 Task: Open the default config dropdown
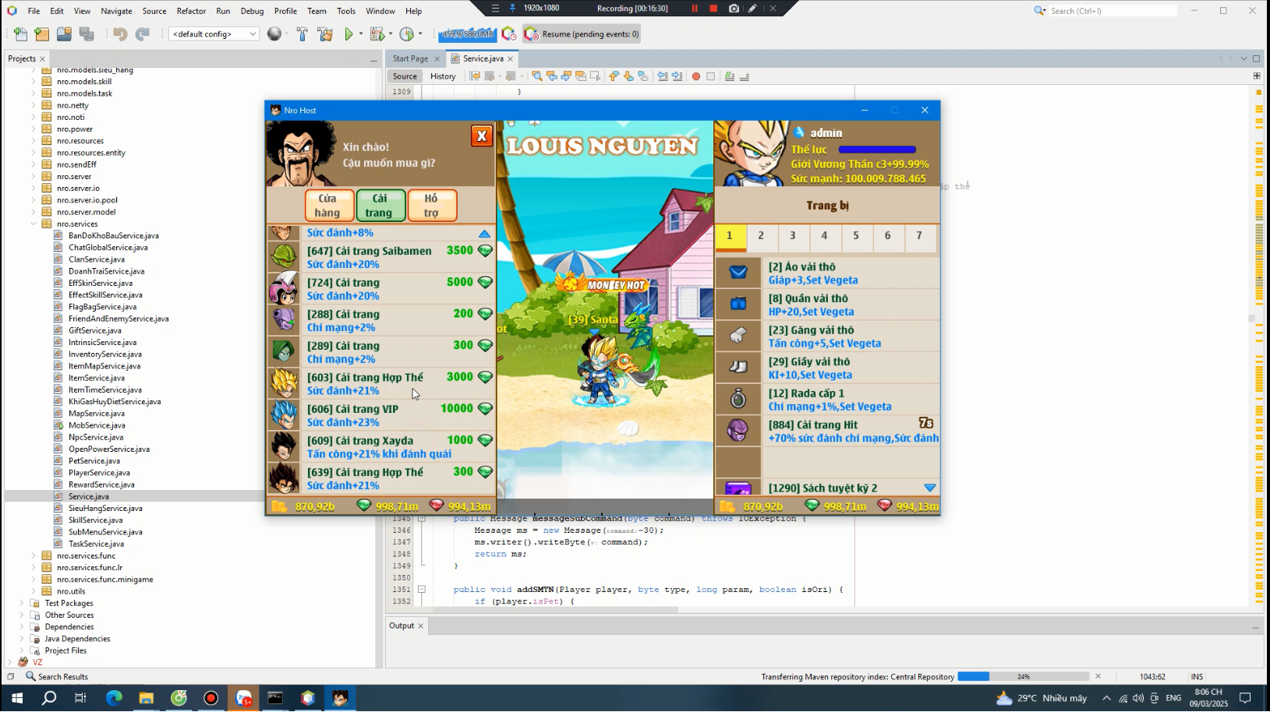point(214,34)
